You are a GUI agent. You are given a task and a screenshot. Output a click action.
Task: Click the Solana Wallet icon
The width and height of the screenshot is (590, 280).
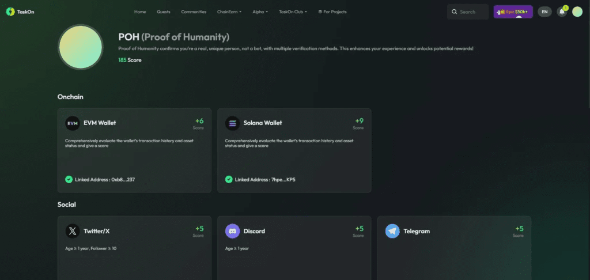click(233, 123)
